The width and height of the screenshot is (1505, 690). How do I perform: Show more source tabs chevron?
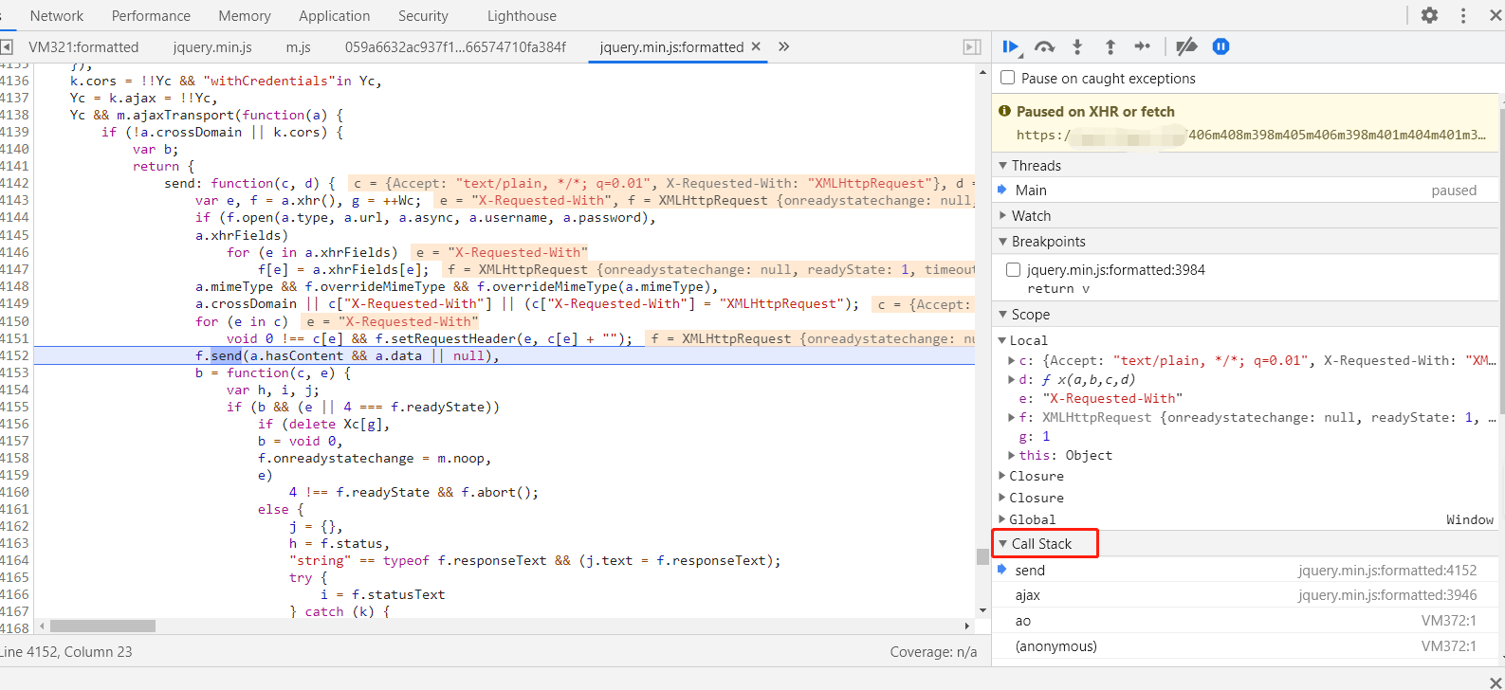[784, 46]
